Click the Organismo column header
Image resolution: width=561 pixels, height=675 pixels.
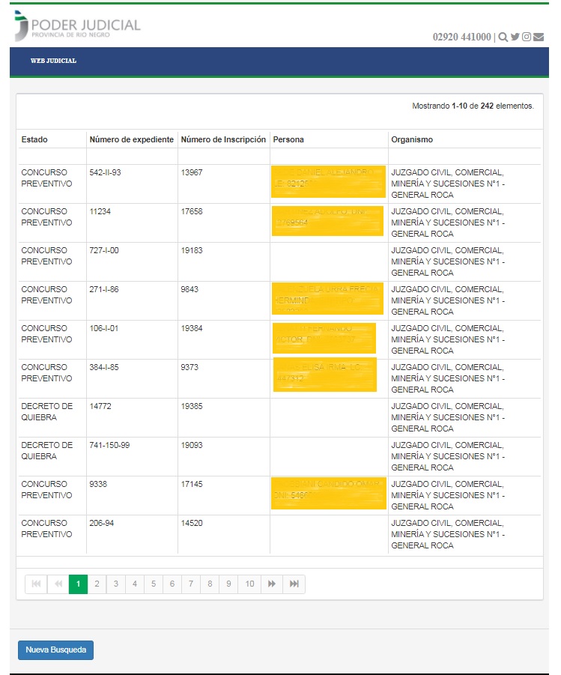412,139
